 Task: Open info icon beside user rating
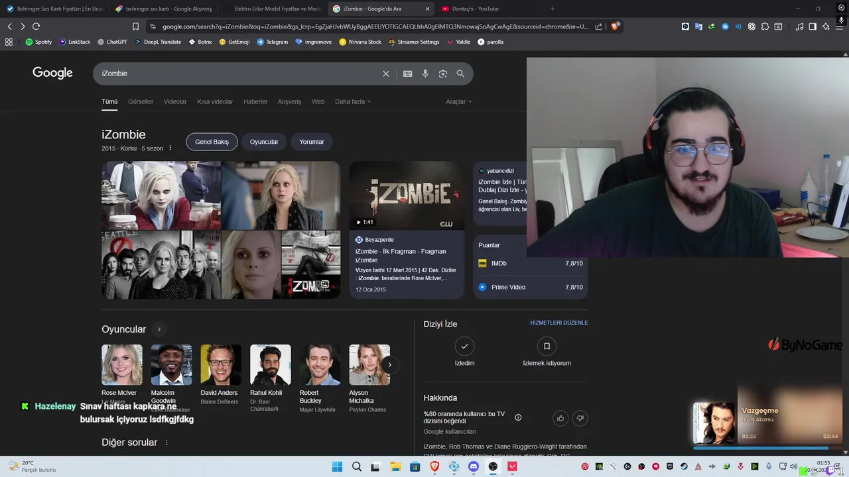pos(518,417)
